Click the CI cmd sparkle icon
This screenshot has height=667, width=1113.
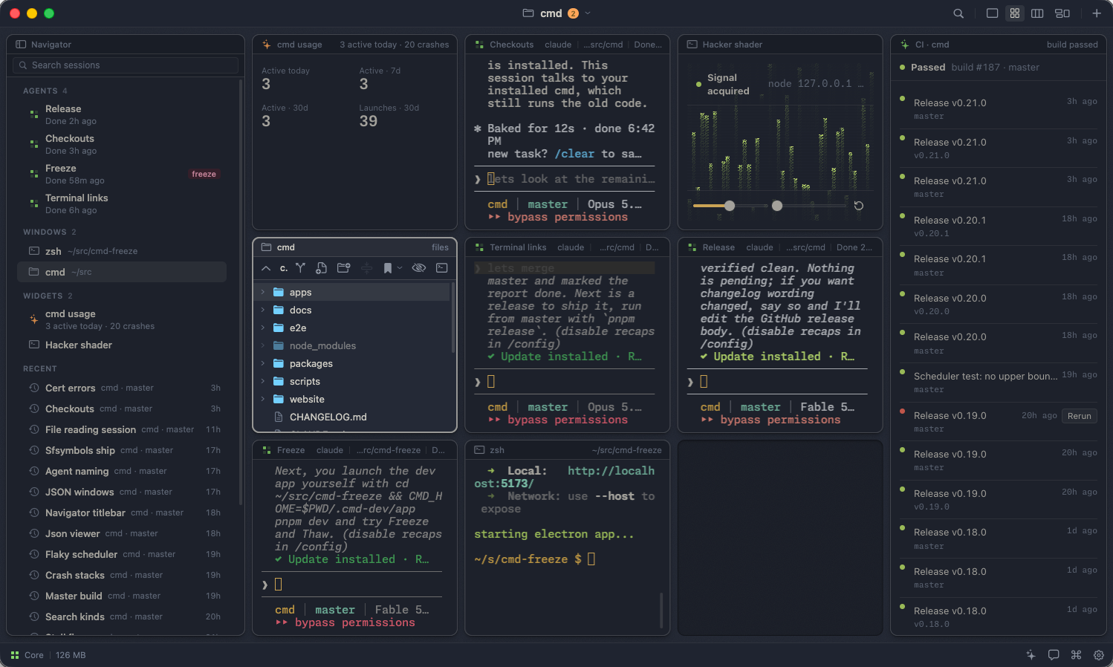905,45
